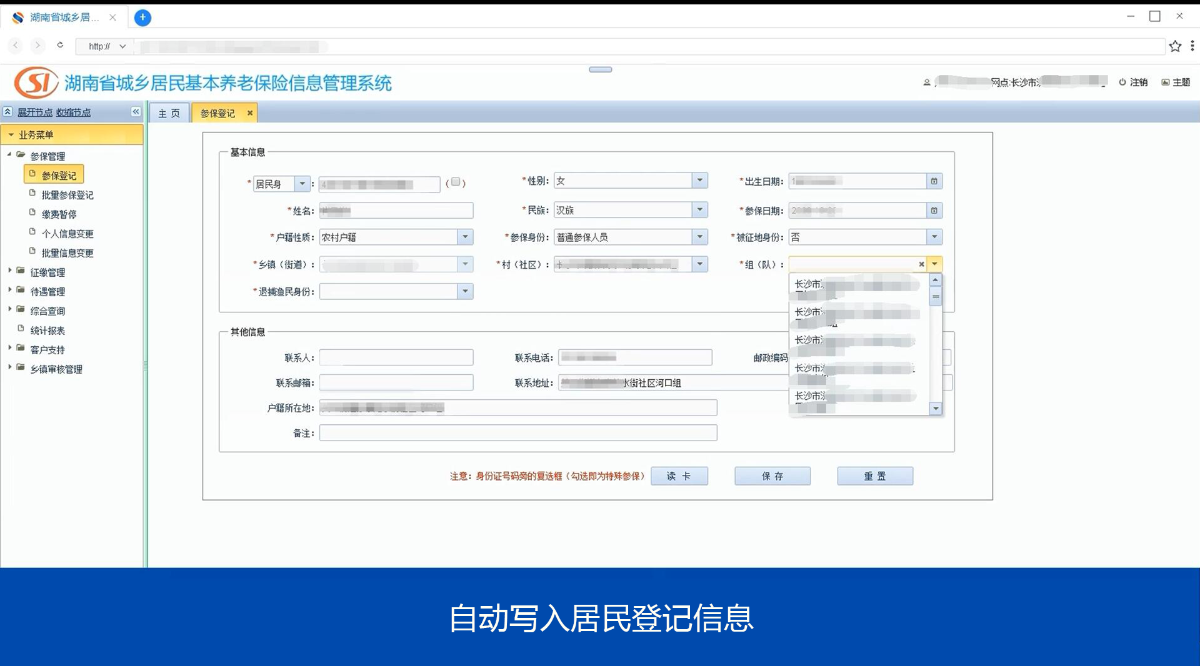Screen dimensions: 1200x666
Task: Clear the 组（队） field with the x icon
Action: (921, 264)
